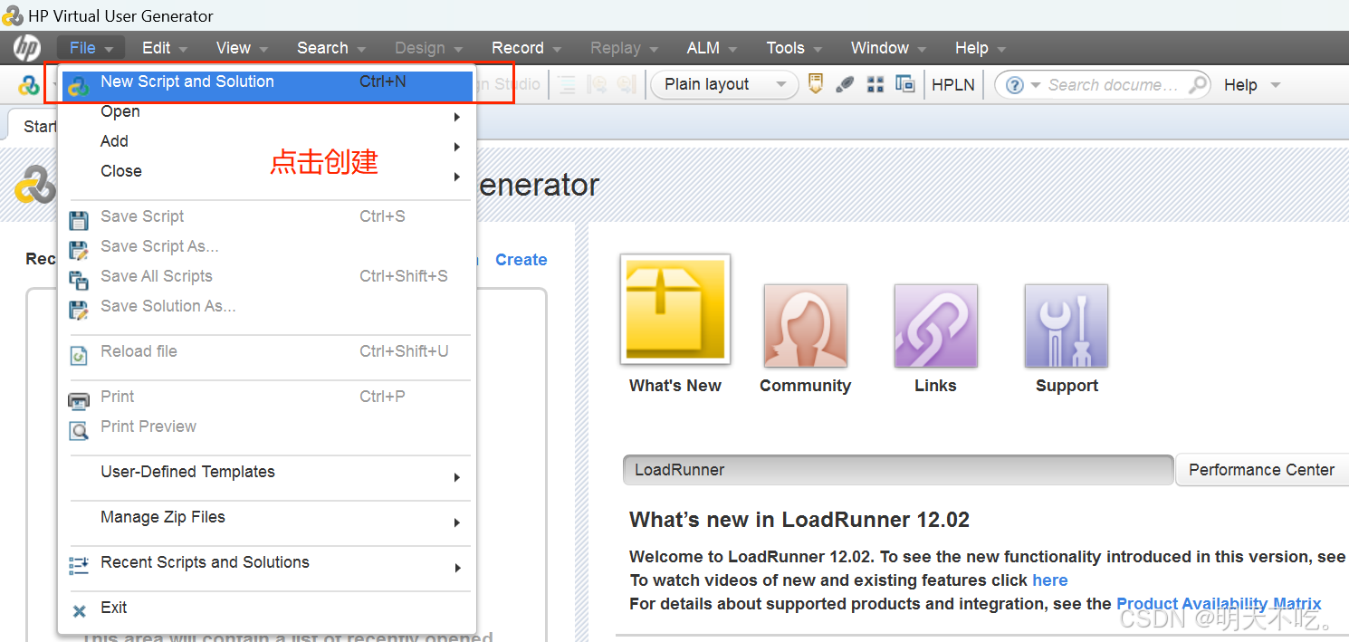Click the Print printer icon
Viewport: 1349px width, 642px height.
point(80,400)
